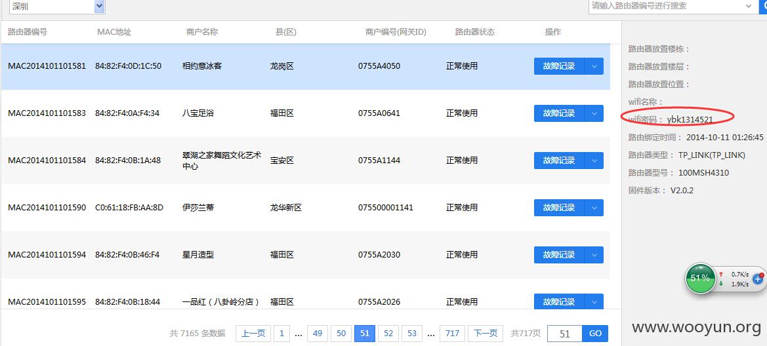Expand action dropdown for 八宝足浴 row
Image resolution: width=767 pixels, height=346 pixels.
pos(594,113)
